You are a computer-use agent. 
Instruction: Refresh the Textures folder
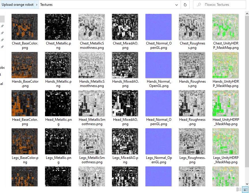185,5
